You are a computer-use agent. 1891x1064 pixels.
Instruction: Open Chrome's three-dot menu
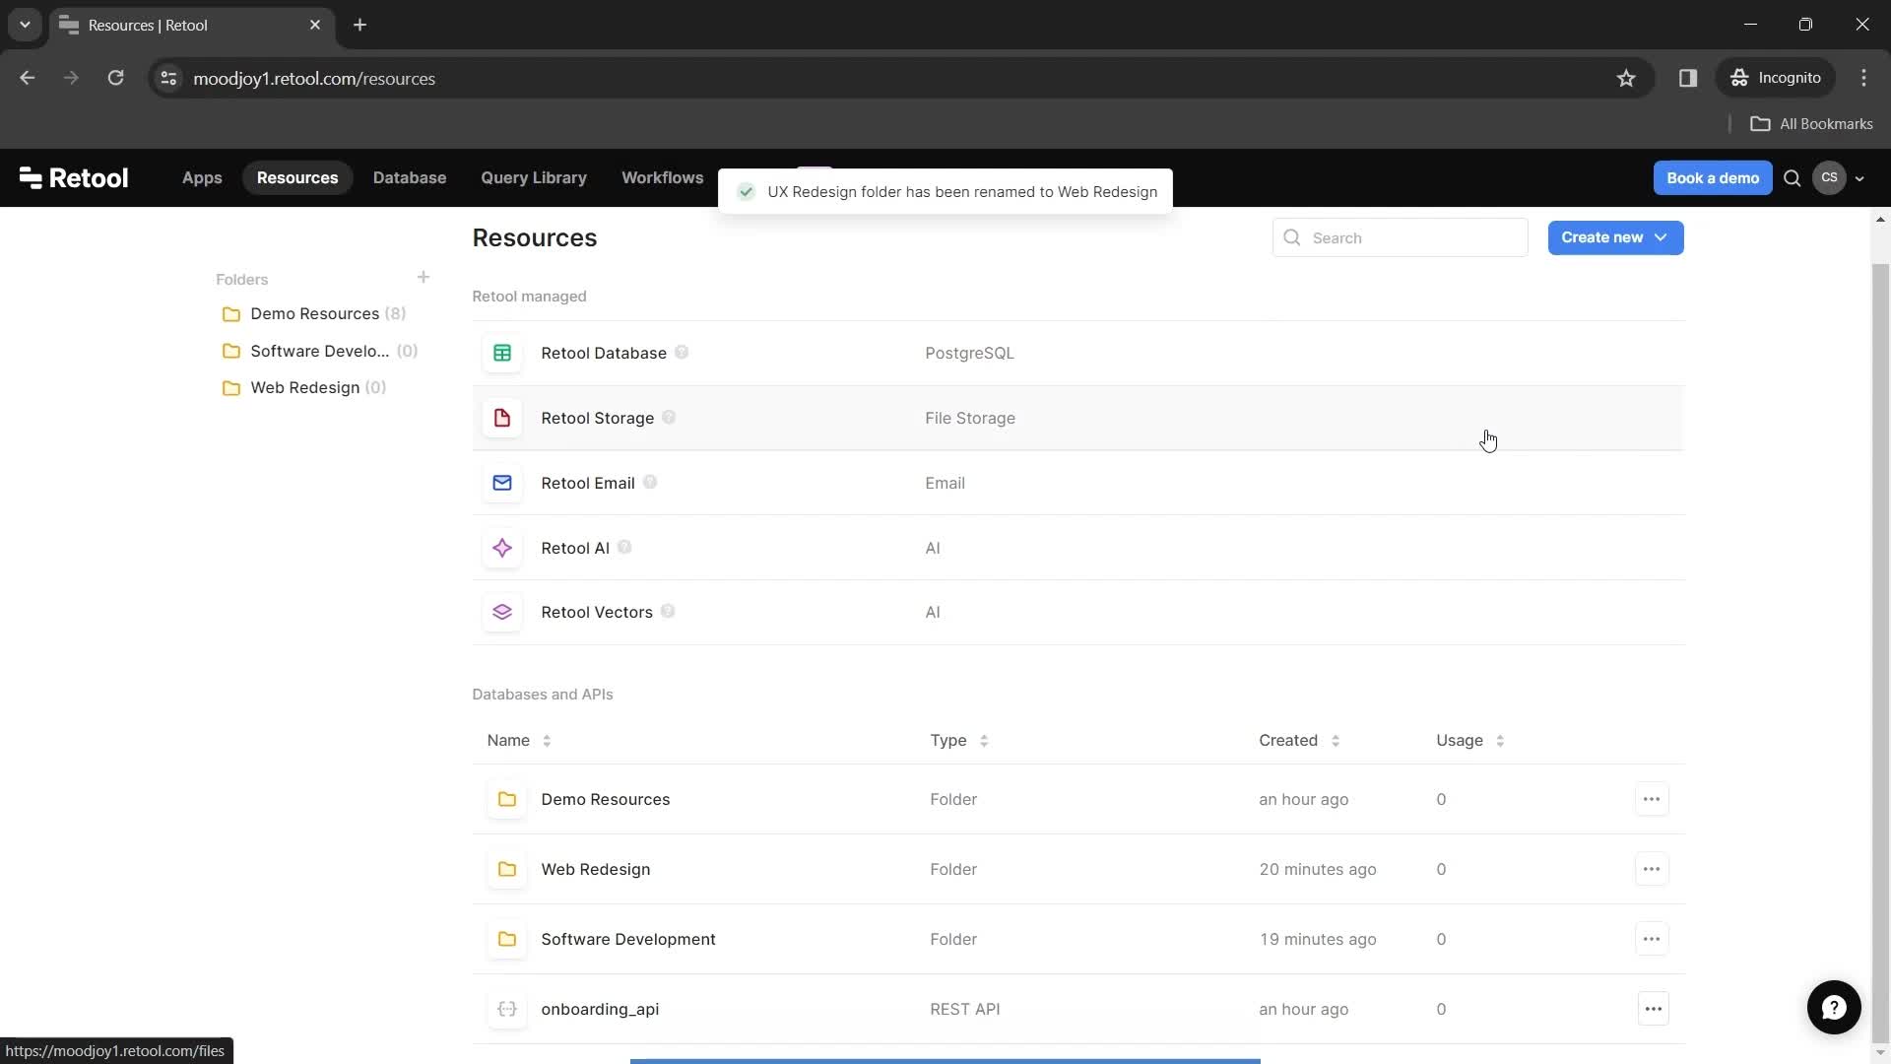tap(1863, 78)
